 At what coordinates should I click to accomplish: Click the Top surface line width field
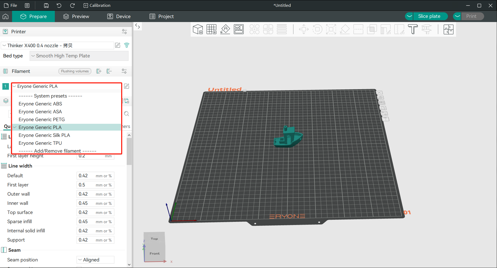click(x=95, y=212)
